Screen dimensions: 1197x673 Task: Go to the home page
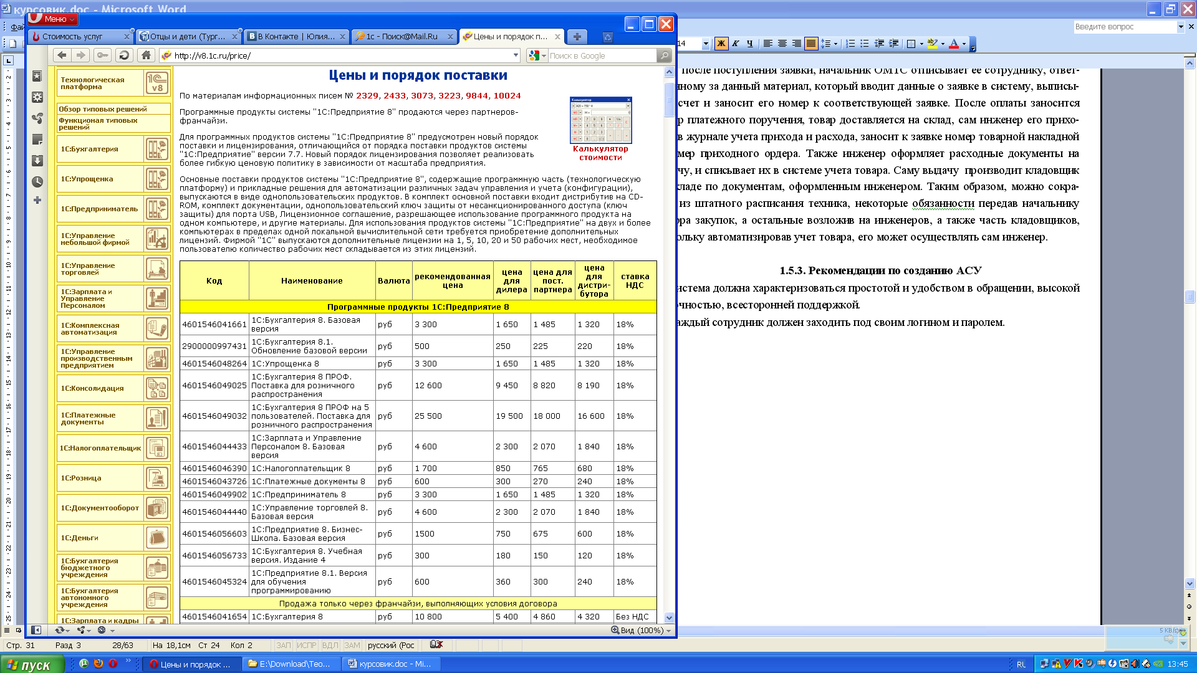pos(146,55)
